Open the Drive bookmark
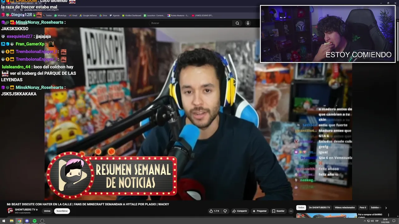This screenshot has height=224, width=399. tap(103, 16)
